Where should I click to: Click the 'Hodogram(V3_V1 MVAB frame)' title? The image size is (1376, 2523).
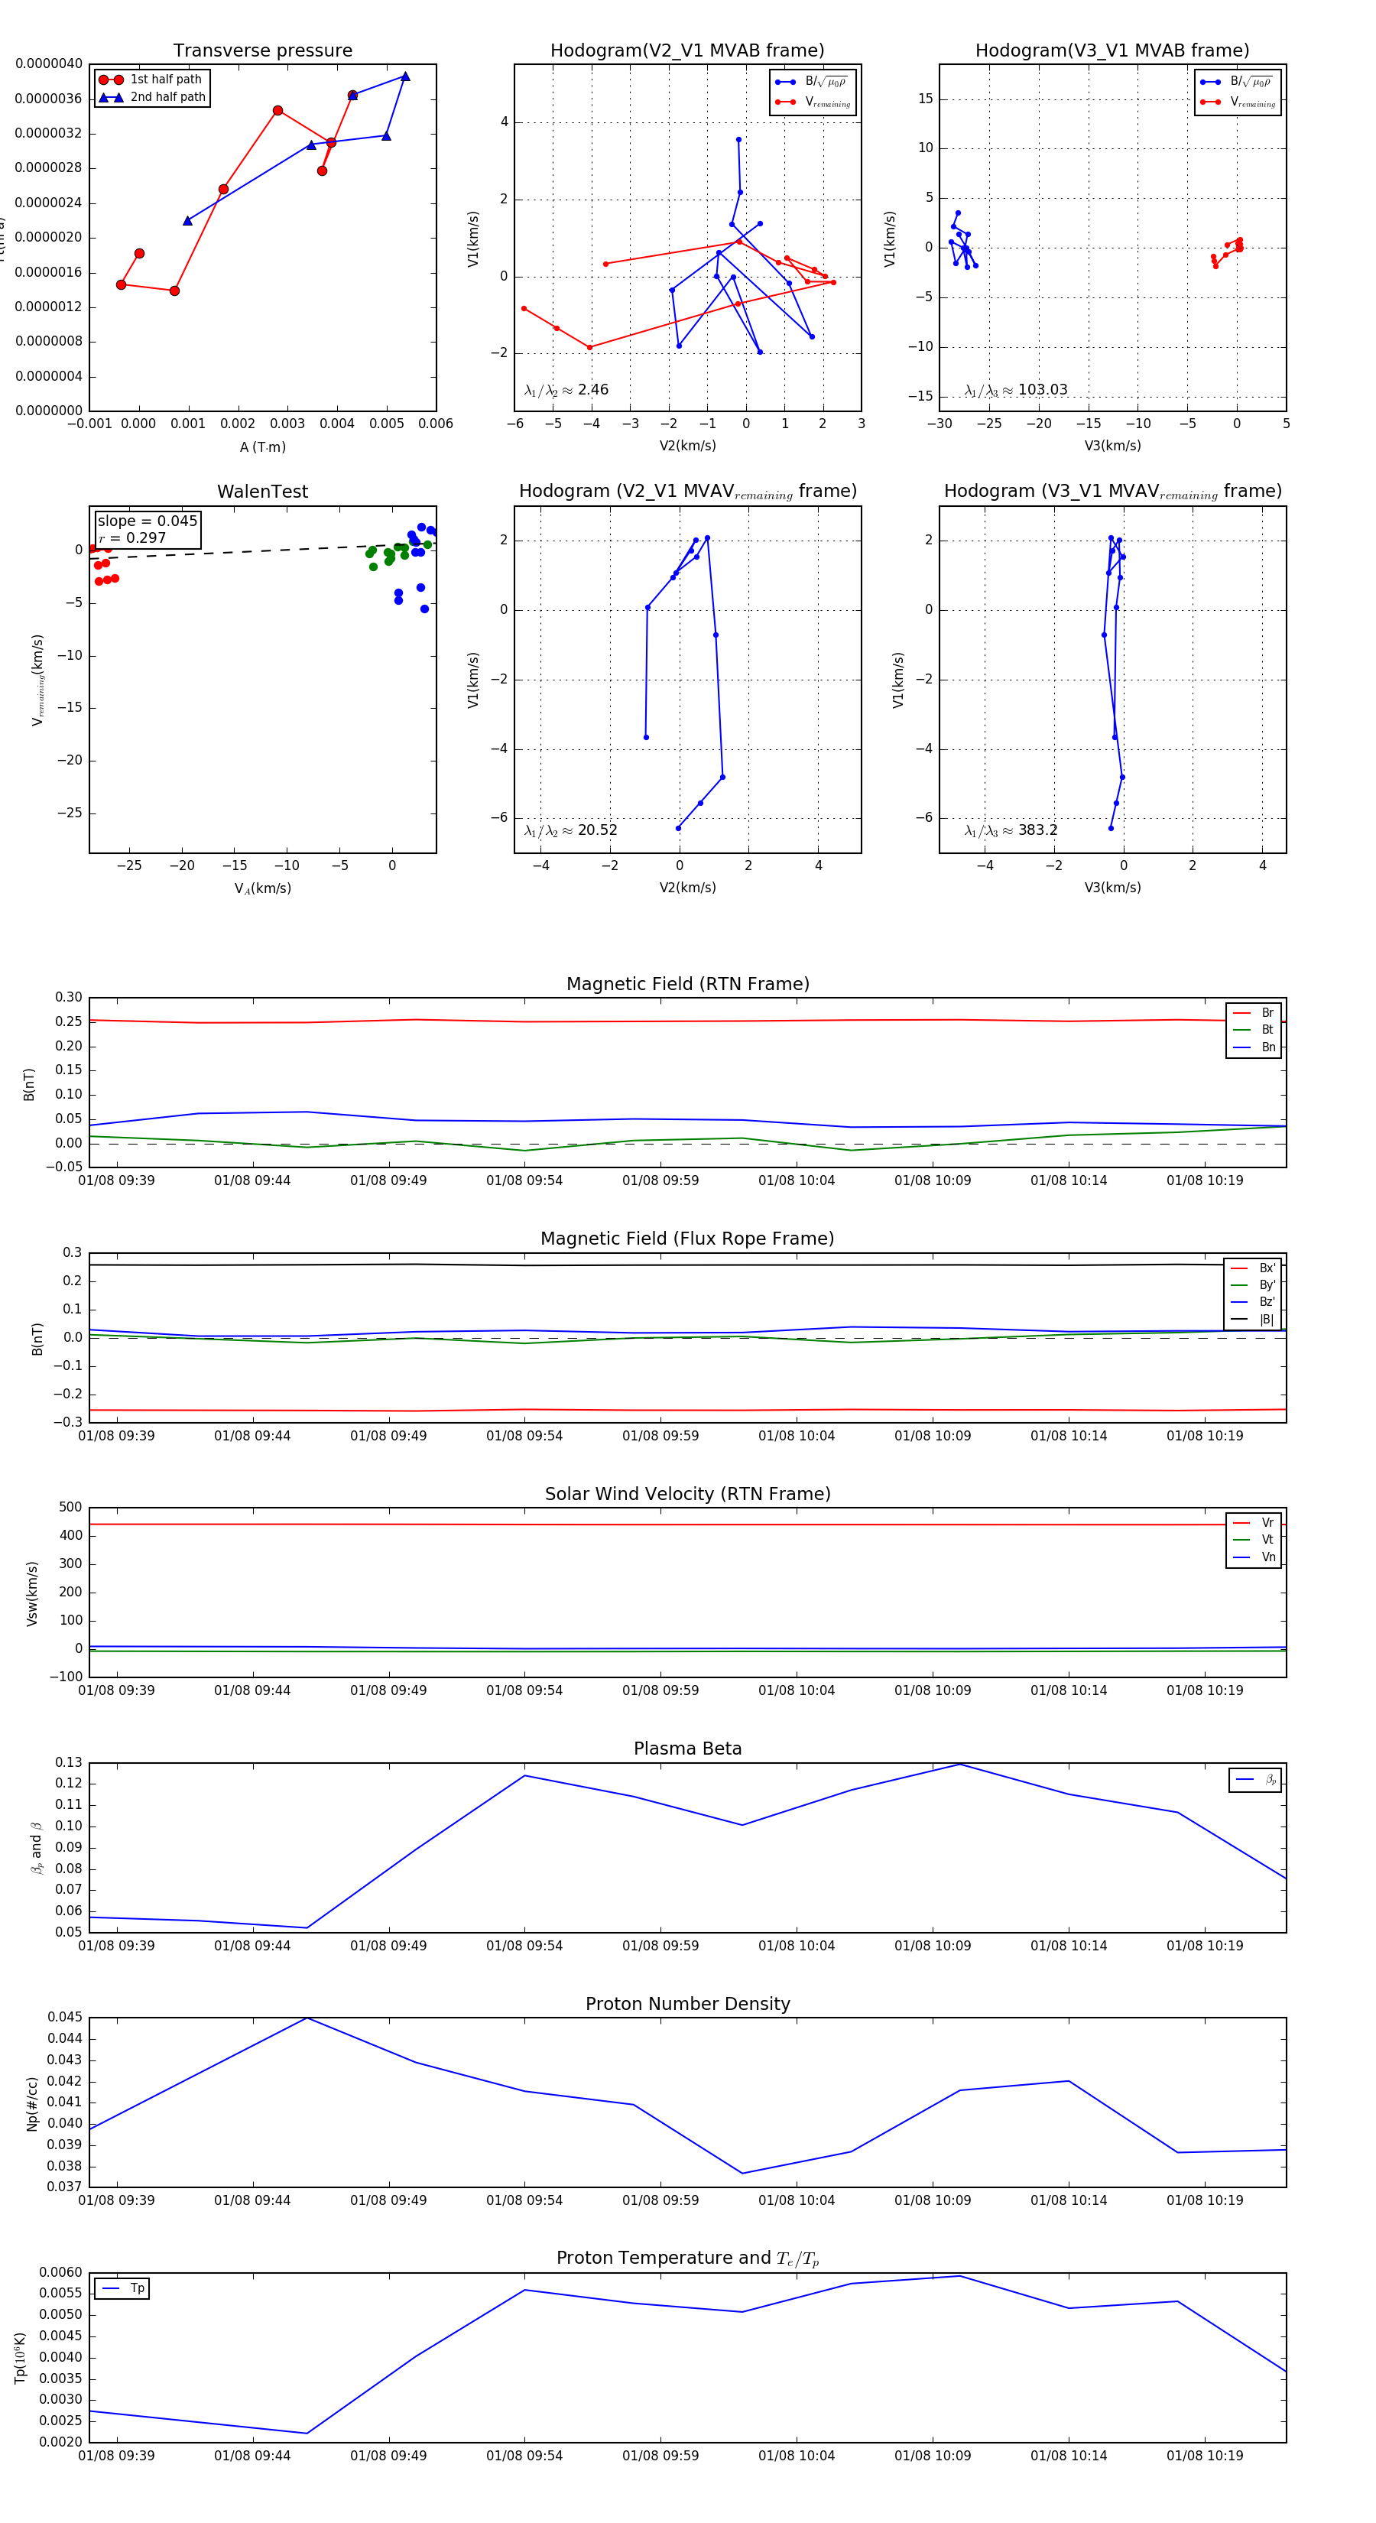tap(1112, 51)
